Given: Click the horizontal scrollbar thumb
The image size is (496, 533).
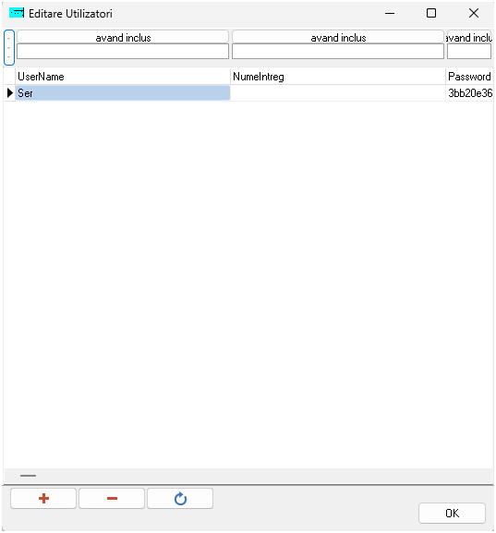Looking at the screenshot, I should pyautogui.click(x=28, y=476).
